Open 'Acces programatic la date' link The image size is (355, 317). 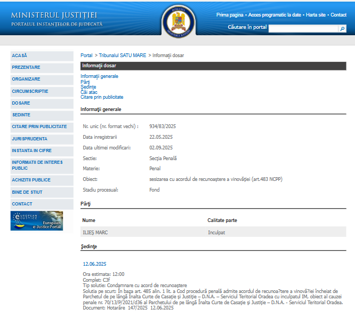tap(274, 15)
